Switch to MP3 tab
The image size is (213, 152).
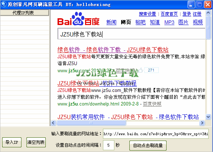pyautogui.click(x=169, y=22)
